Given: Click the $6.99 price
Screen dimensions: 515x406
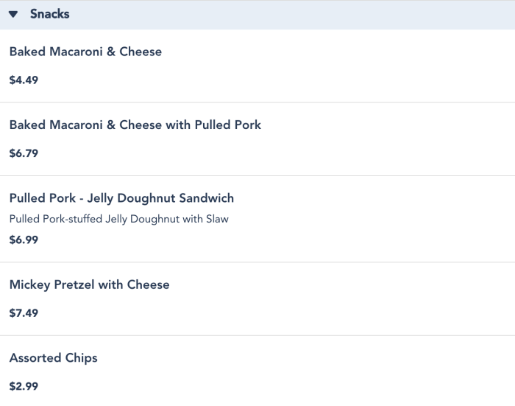Looking at the screenshot, I should point(24,239).
